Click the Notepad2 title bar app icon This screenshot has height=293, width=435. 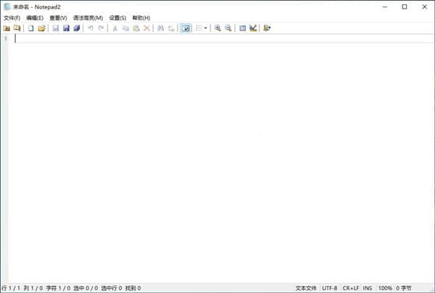(x=7, y=7)
